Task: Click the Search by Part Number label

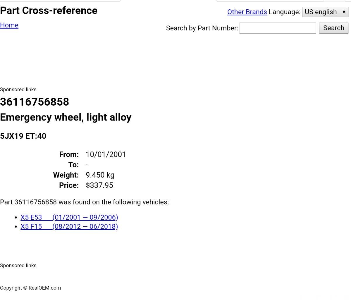Action: pyautogui.click(x=202, y=28)
